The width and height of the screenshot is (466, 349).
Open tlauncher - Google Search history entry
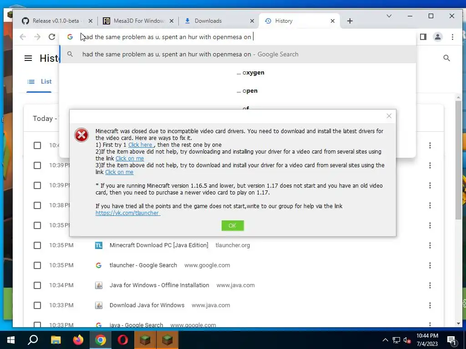tap(143, 265)
